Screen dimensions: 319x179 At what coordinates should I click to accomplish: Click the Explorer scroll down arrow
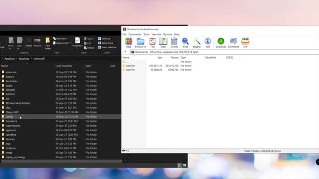tap(129, 157)
